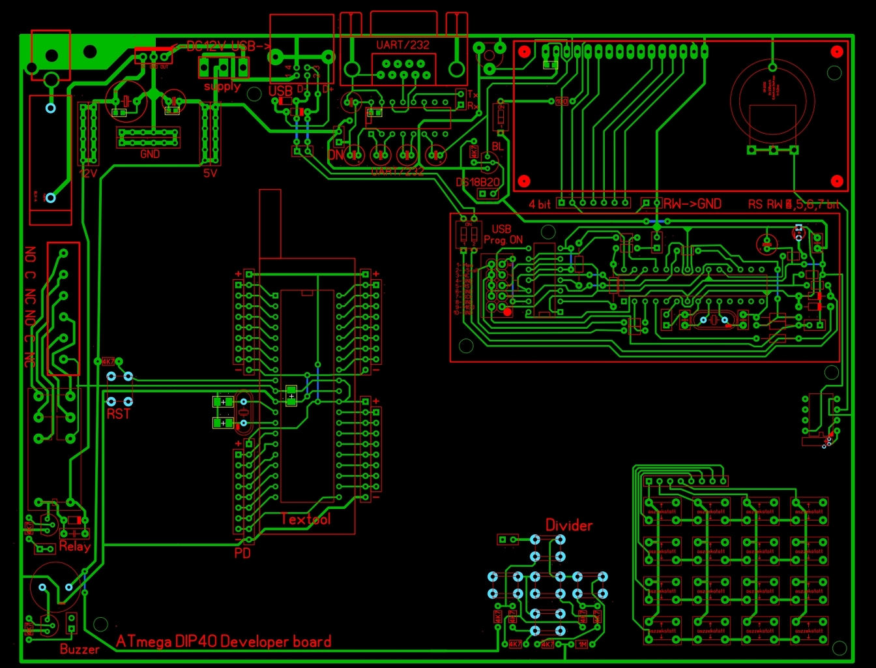
Task: Select the "PD" port label
Action: [242, 553]
